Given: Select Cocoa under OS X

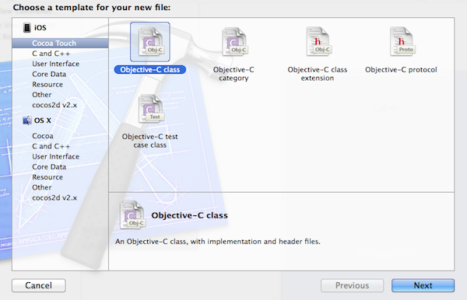Looking at the screenshot, I should [x=43, y=136].
